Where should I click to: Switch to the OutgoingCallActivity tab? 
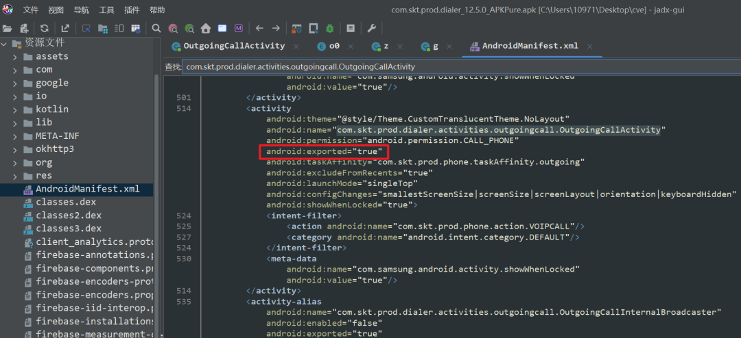click(x=234, y=47)
